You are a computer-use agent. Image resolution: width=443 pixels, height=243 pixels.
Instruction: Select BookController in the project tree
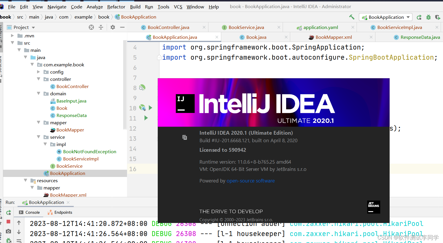coord(72,86)
